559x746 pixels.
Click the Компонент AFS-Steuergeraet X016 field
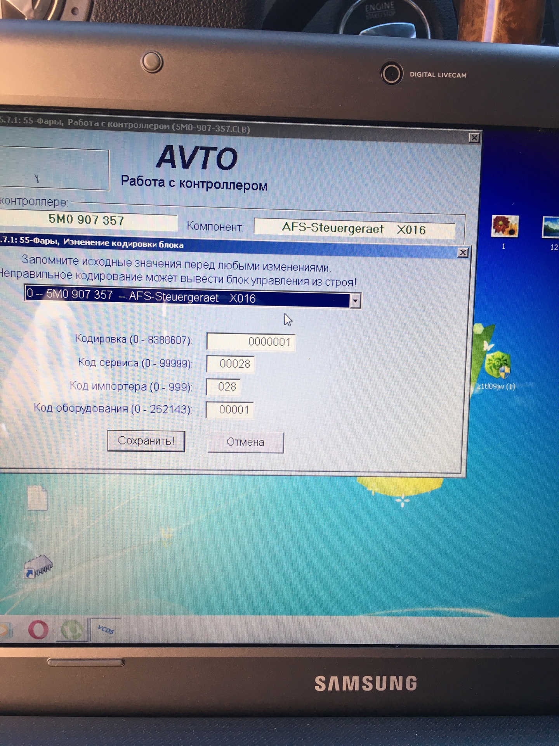354,229
